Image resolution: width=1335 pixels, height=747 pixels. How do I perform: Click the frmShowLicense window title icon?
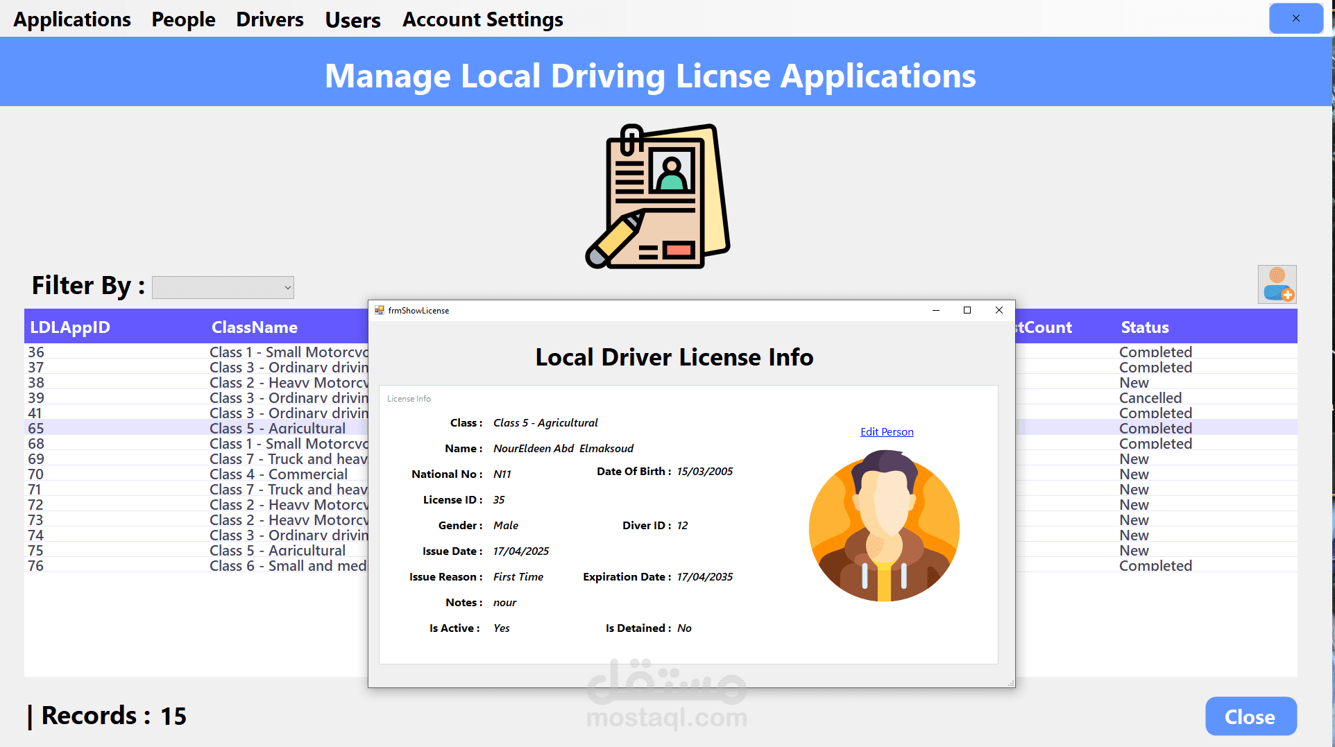click(x=380, y=310)
